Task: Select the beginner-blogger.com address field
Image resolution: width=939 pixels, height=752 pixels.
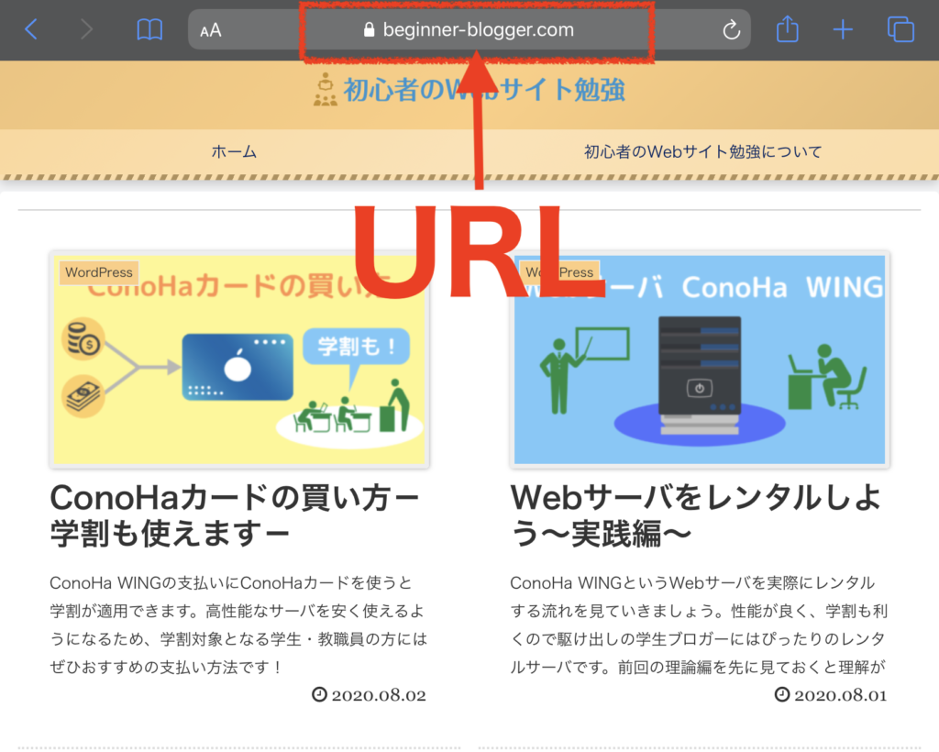Action: (x=477, y=30)
